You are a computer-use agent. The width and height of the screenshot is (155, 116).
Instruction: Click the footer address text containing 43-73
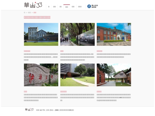coord(40,110)
